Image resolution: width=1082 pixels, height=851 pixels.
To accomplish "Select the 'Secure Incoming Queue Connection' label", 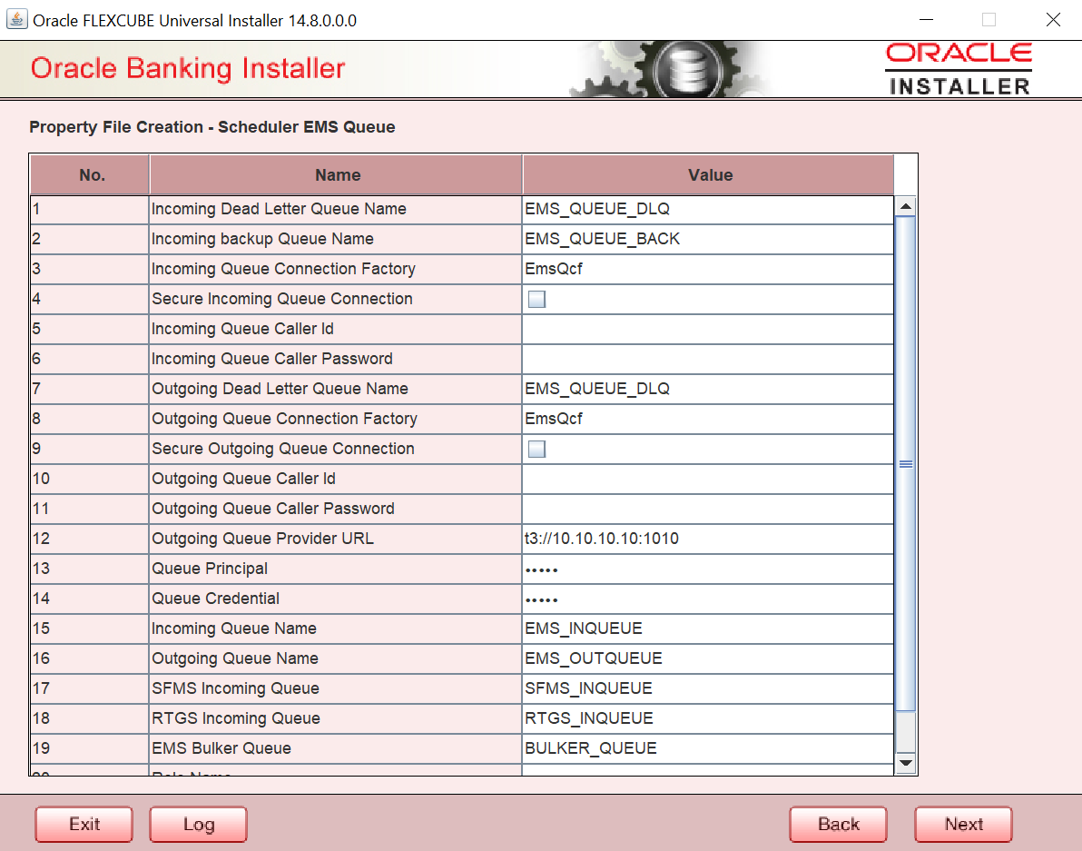I will (282, 299).
